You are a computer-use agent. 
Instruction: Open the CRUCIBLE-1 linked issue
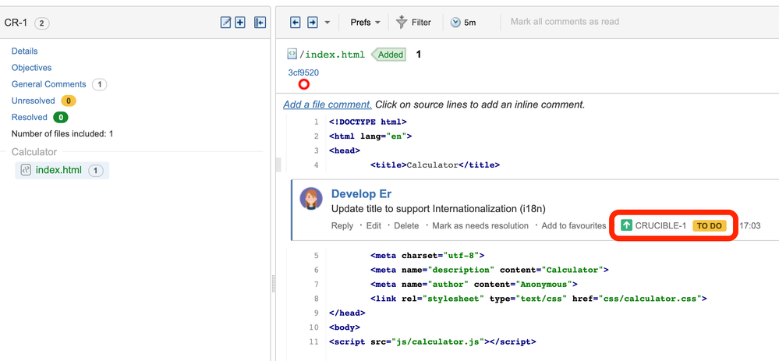tap(660, 225)
